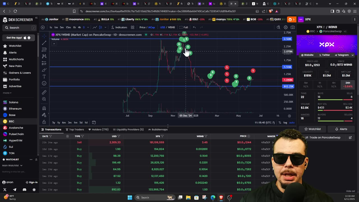The height and width of the screenshot is (202, 359).
Task: Select the Transactions tab
Action: pyautogui.click(x=51, y=129)
